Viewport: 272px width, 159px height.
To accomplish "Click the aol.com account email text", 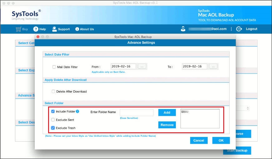I will [208, 29].
